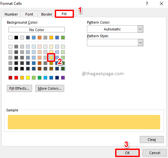Choose the yellow standard color swatch

pyautogui.click(x=28, y=78)
